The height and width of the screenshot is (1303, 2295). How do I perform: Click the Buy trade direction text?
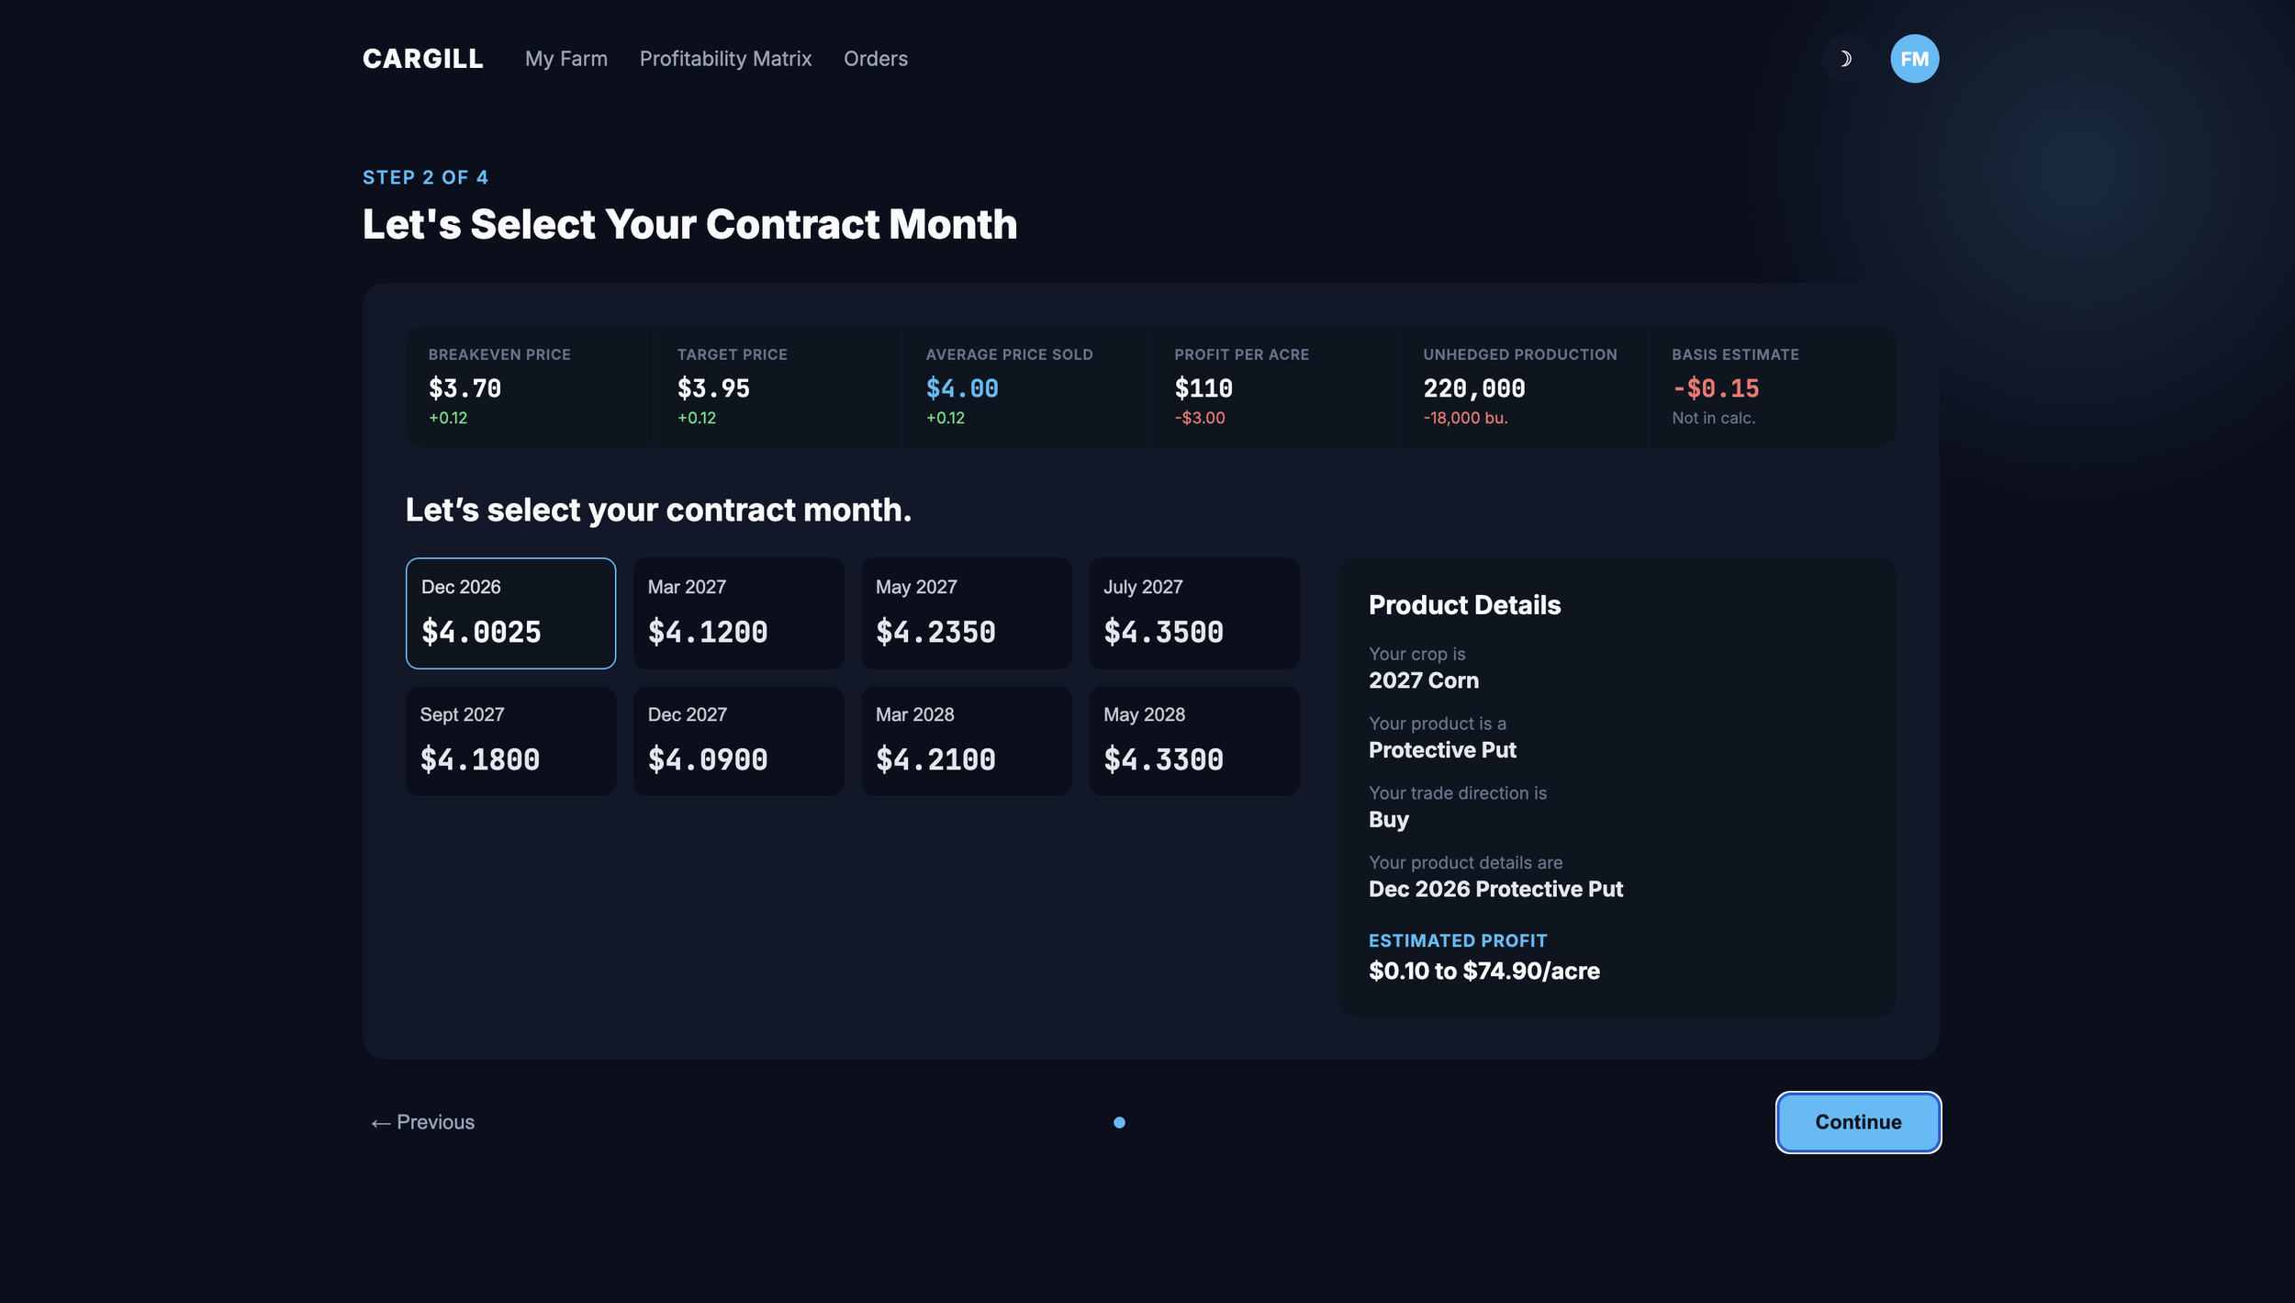[1388, 819]
